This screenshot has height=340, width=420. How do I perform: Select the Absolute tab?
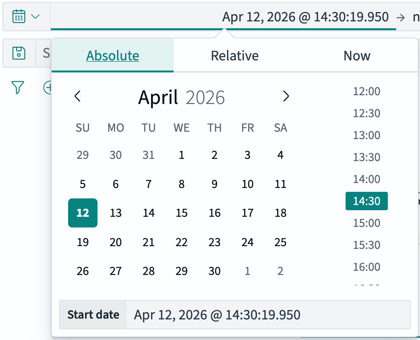coord(113,55)
